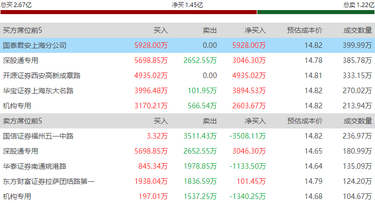Select 深股通专用 in the seller section
The image size is (375, 203).
click(21, 151)
